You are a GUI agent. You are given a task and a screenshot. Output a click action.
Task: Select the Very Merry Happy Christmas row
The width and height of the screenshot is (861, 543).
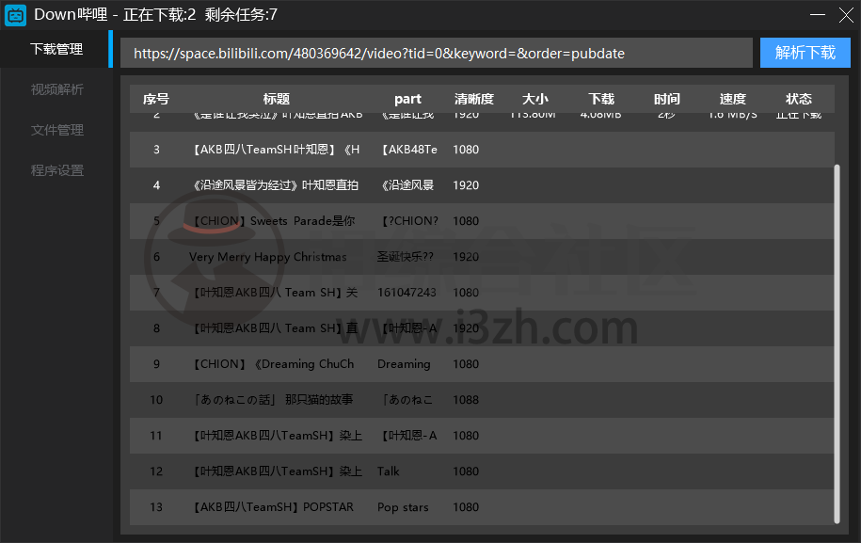coord(482,256)
